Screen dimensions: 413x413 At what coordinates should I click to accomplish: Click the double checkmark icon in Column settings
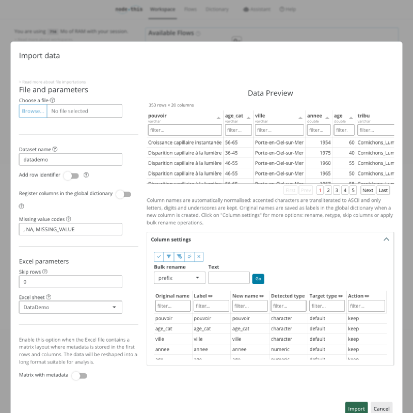[x=189, y=257]
